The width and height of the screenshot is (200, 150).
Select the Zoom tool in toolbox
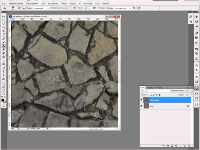[3, 94]
